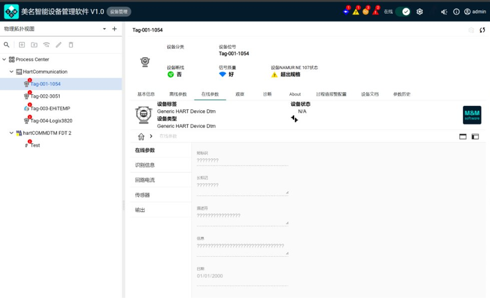Select Tag-003-EHiTEMP device in tree
The image size is (490, 299).
point(50,109)
